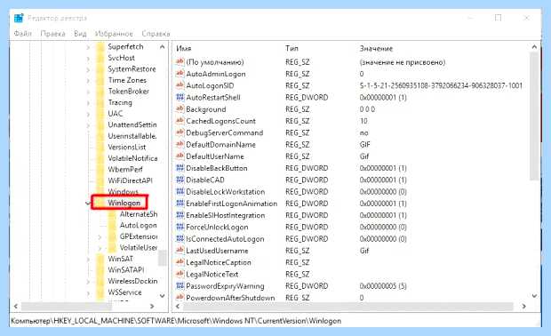Click the tree pane scroll down arrow
The height and width of the screenshot is (336, 551).
[163, 296]
